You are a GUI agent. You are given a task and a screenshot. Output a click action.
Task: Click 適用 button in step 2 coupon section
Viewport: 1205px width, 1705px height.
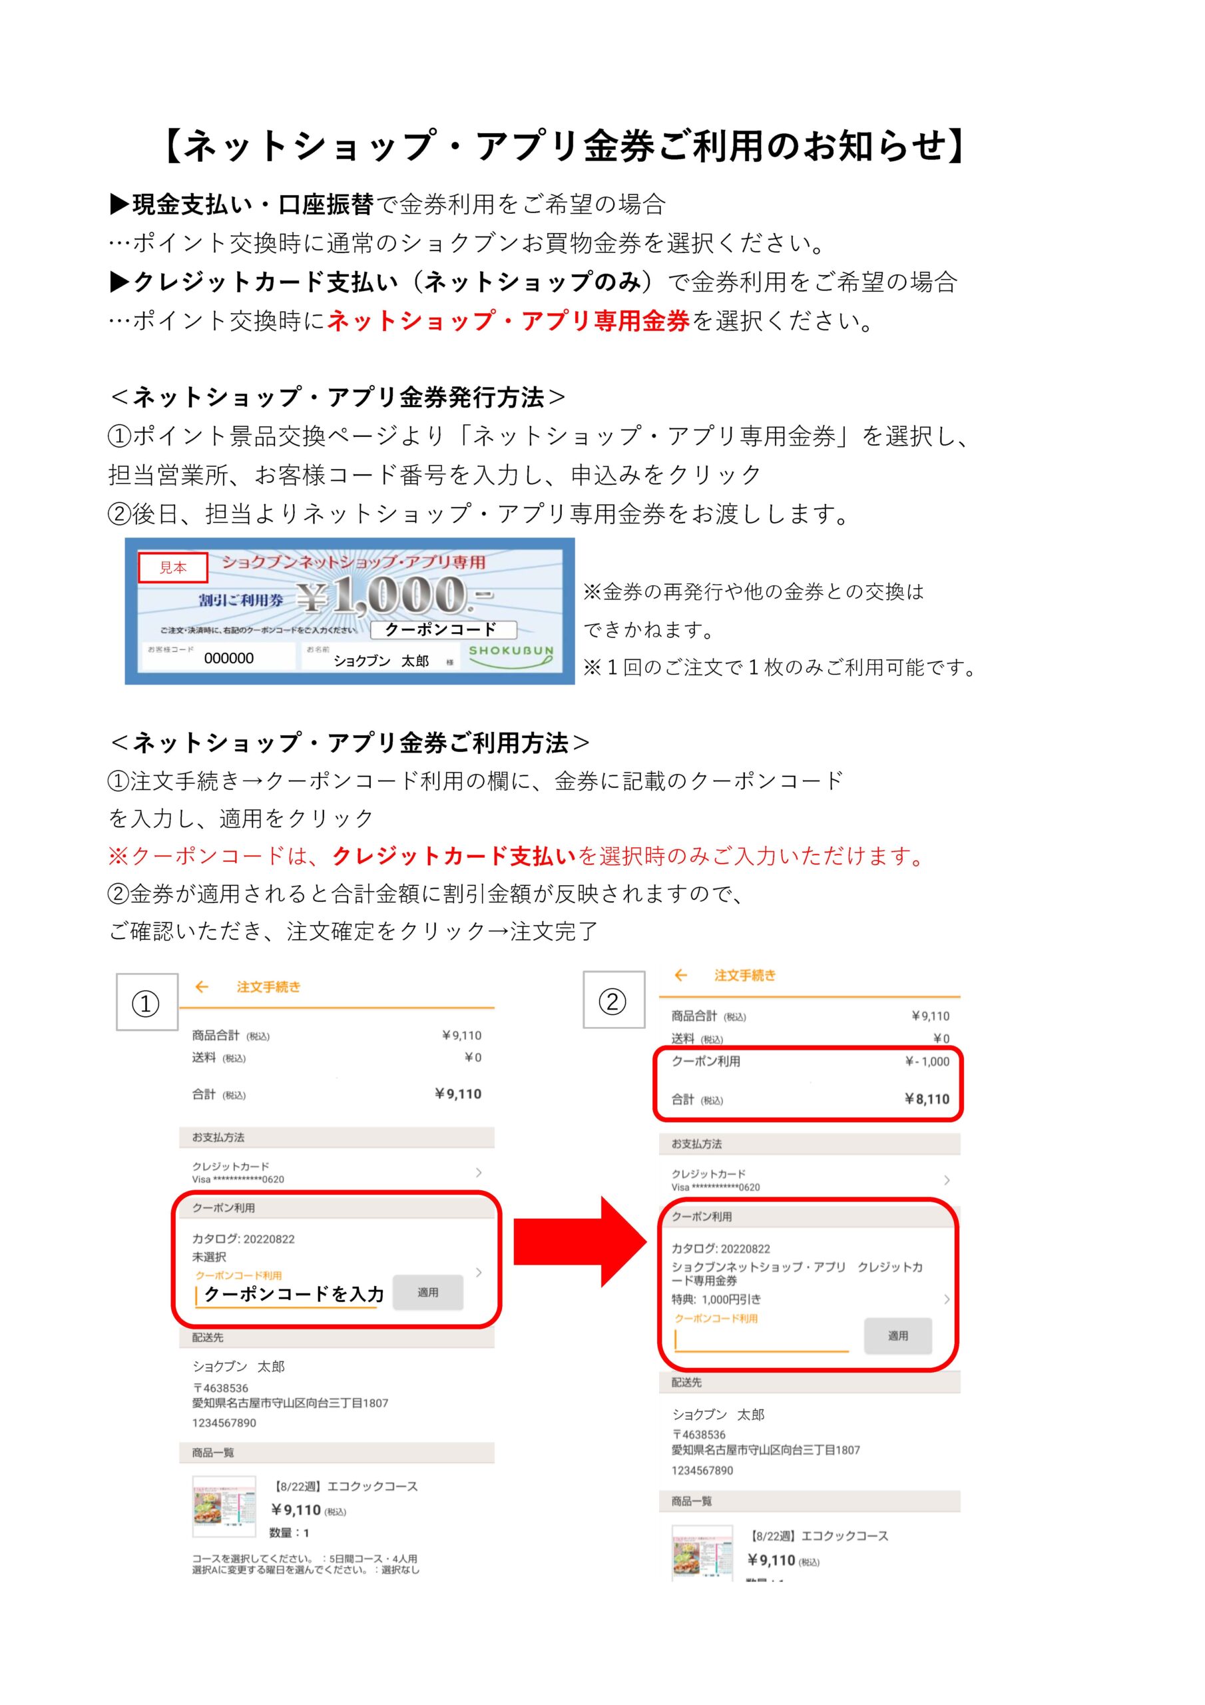click(x=897, y=1335)
